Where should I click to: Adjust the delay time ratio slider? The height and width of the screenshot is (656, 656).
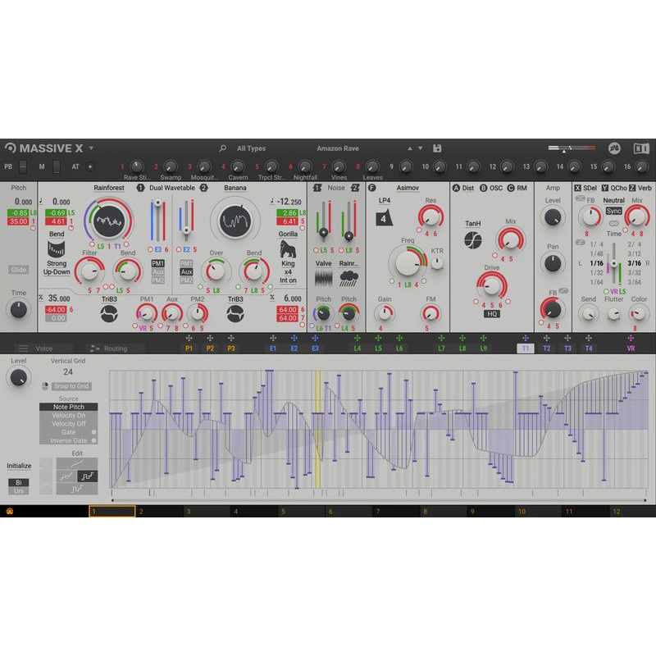[x=613, y=263]
